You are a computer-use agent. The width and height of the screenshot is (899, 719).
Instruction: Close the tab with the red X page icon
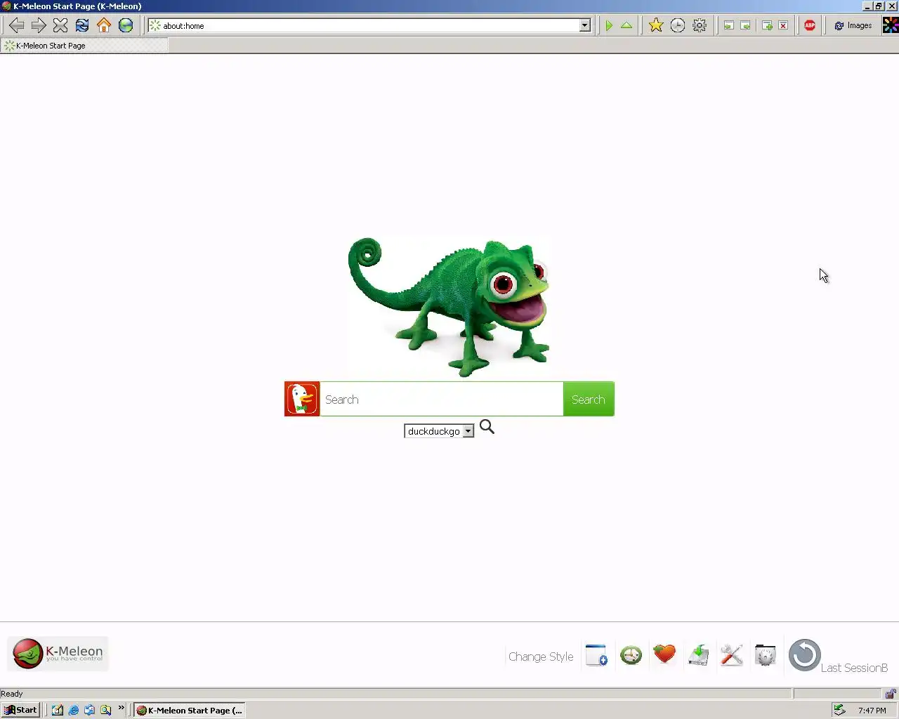[x=783, y=25]
